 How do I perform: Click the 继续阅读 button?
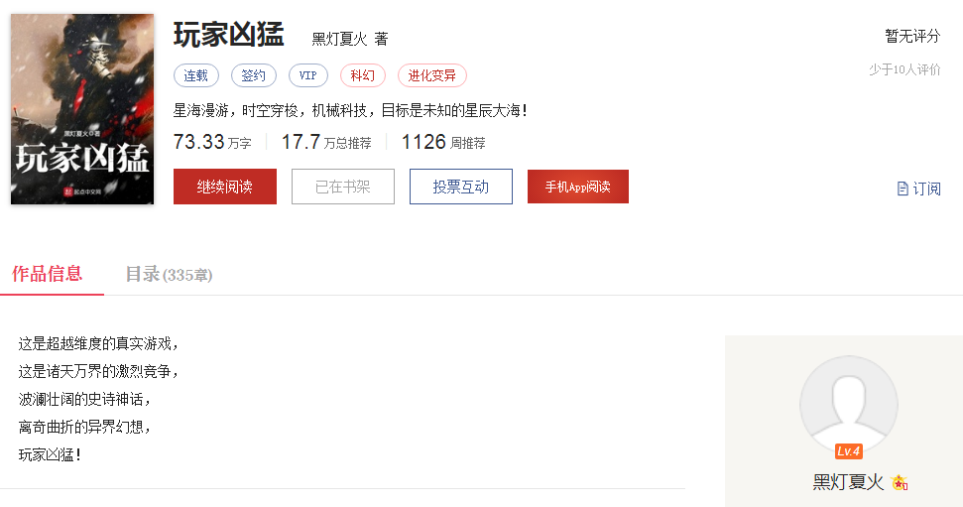[x=225, y=187]
